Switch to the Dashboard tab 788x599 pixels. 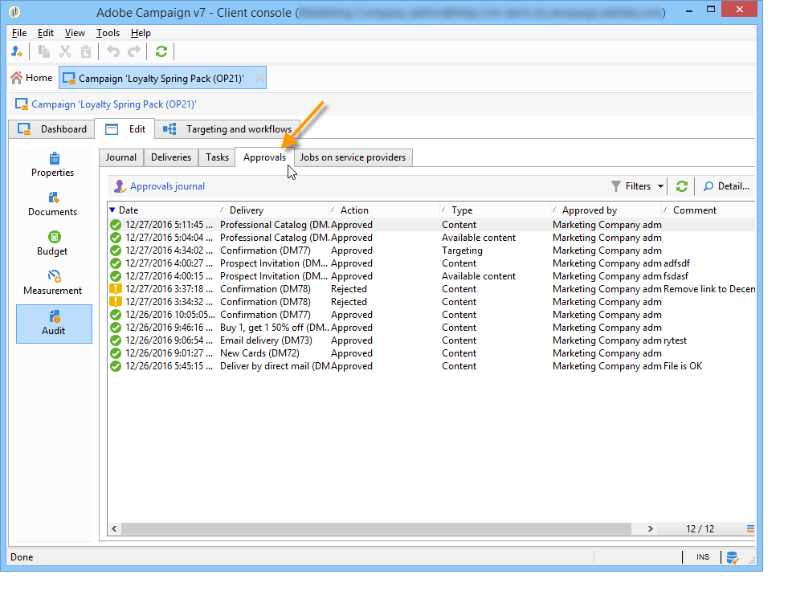tap(51, 129)
